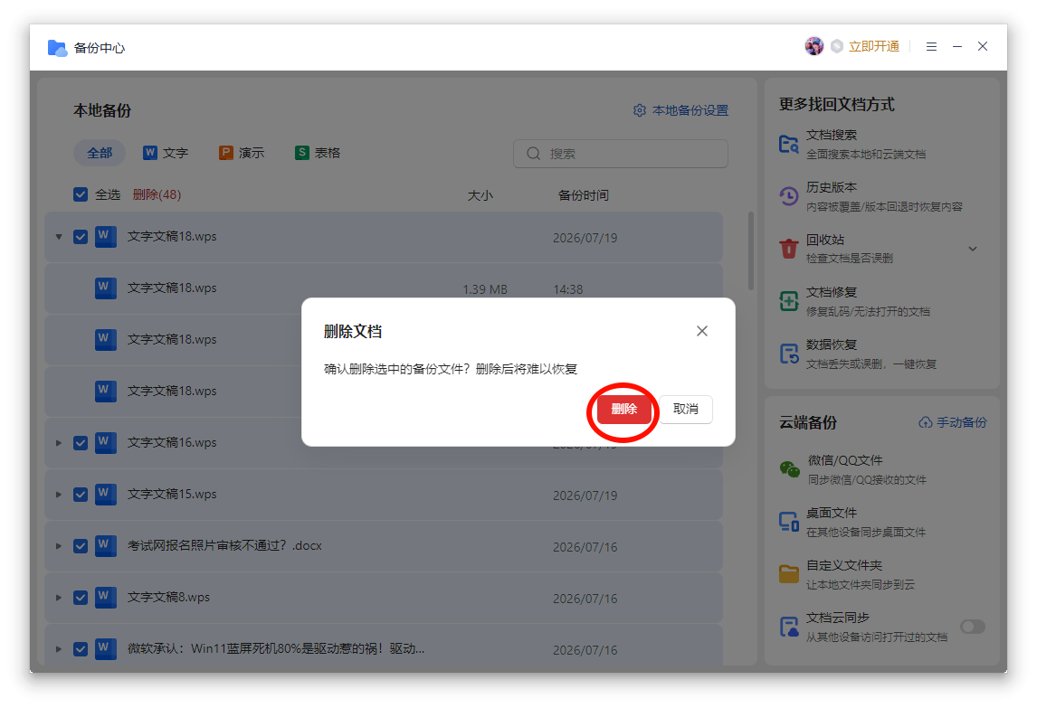Expand the 文字文稿8.wps group

pyautogui.click(x=59, y=598)
